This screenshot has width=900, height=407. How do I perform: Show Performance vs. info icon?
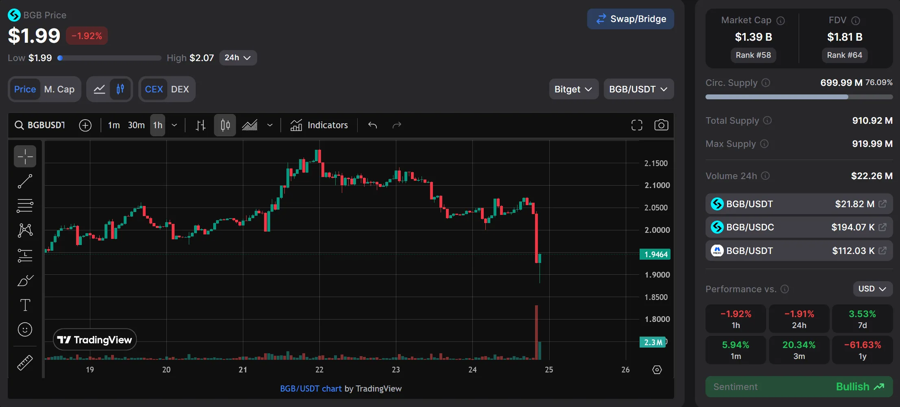pos(785,289)
